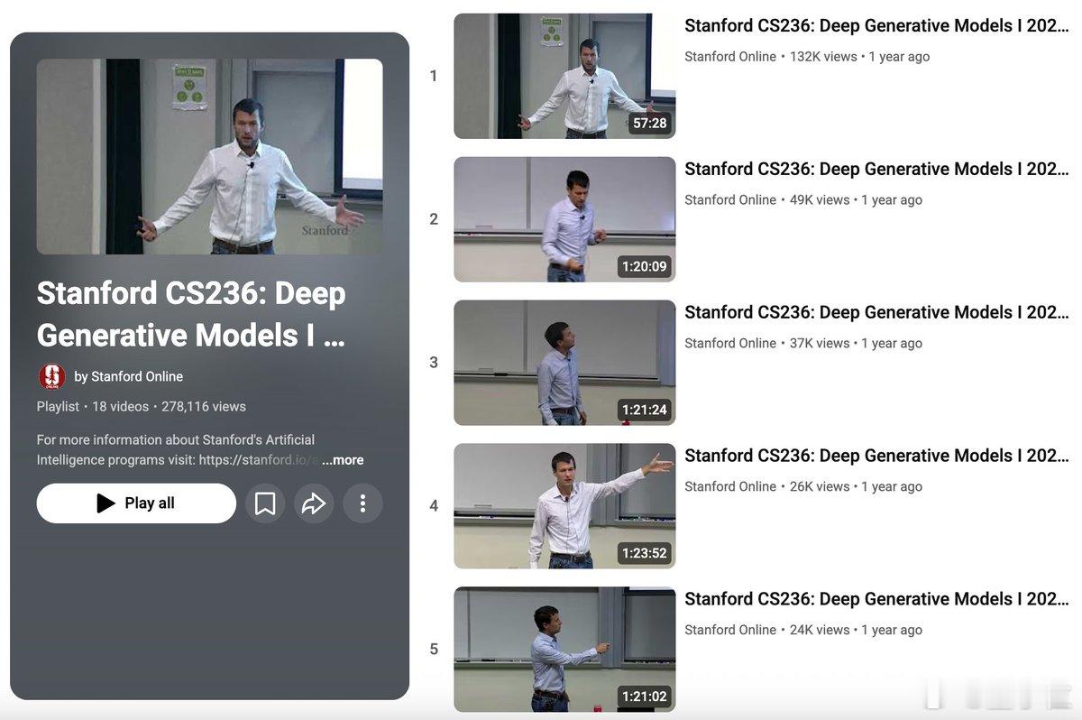The width and height of the screenshot is (1082, 720).
Task: Click Stanford Online under the 26K views video
Action: 730,486
